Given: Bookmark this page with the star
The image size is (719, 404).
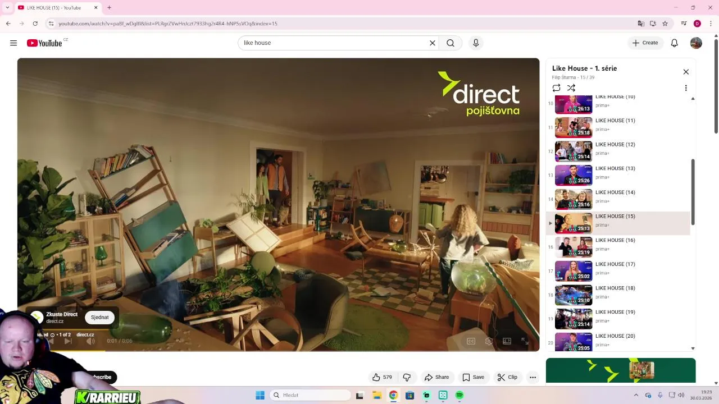Looking at the screenshot, I should (x=665, y=24).
